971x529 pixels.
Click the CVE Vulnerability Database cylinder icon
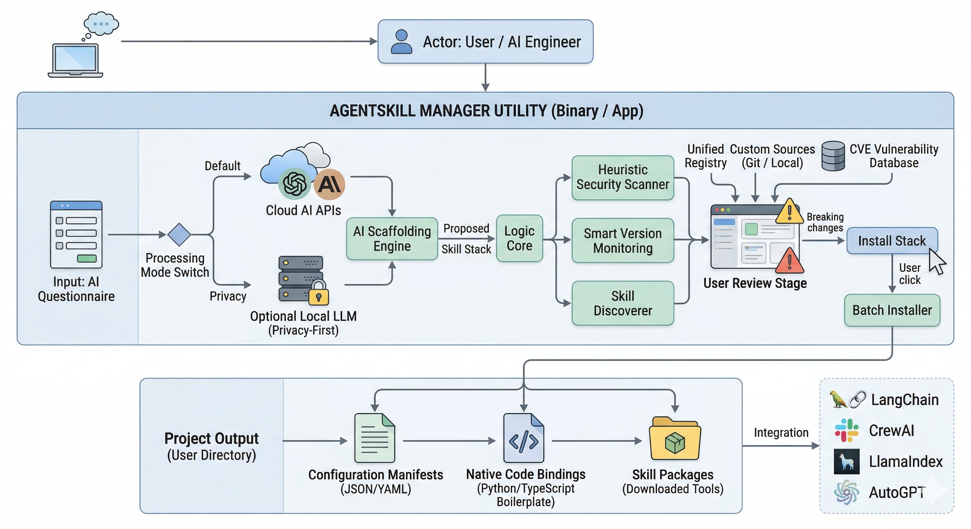[833, 156]
